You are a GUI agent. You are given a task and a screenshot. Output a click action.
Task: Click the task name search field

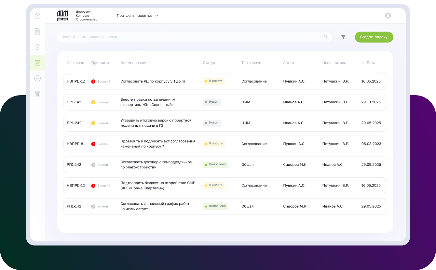point(189,37)
